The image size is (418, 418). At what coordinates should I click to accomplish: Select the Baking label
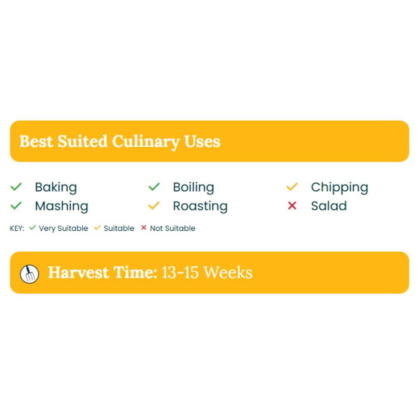pyautogui.click(x=56, y=187)
